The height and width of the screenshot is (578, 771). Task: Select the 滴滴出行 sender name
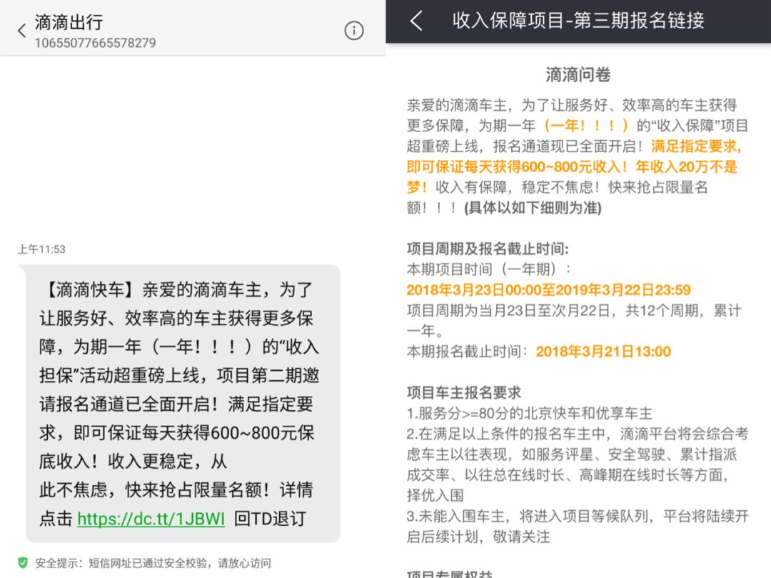(x=69, y=22)
